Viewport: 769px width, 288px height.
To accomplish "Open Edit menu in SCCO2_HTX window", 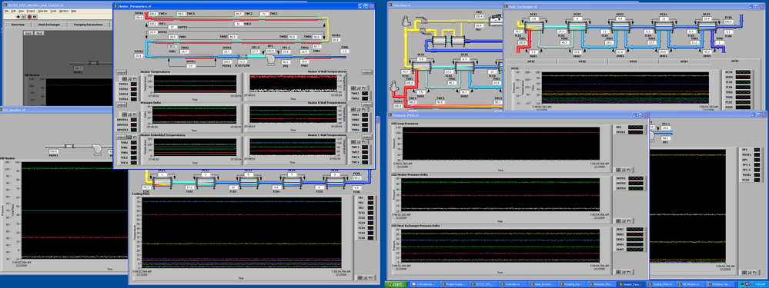I will tap(13, 12).
